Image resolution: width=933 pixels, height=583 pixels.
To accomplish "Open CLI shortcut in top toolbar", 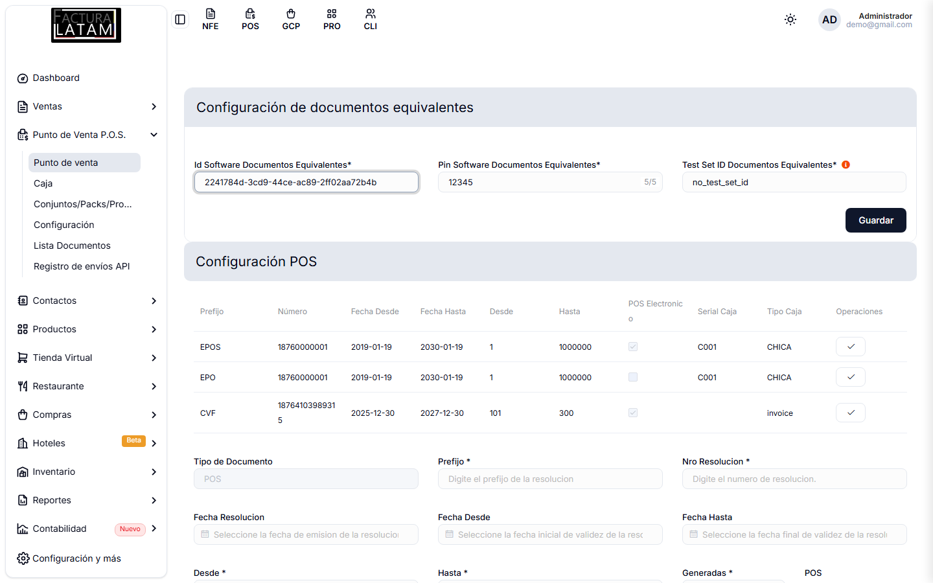I will tap(371, 19).
